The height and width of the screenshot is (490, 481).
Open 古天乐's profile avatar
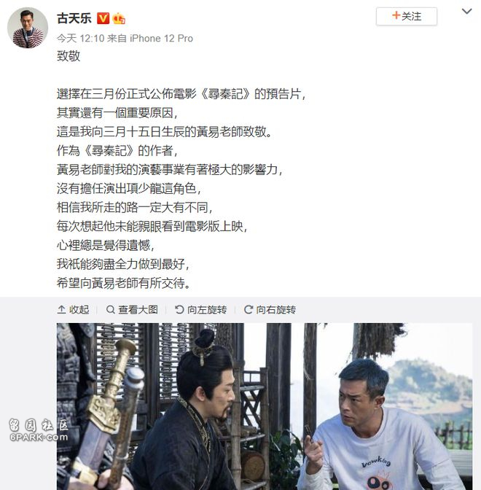(28, 28)
